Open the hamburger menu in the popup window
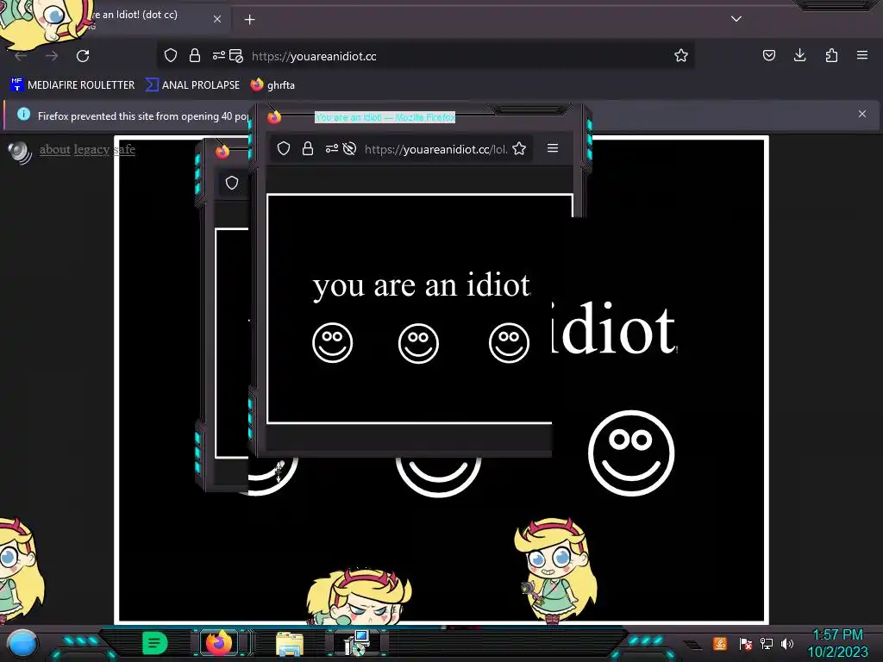 [x=553, y=147]
